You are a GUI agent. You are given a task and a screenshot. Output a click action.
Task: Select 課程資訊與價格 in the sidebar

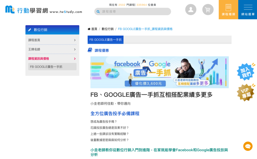pos(52,59)
